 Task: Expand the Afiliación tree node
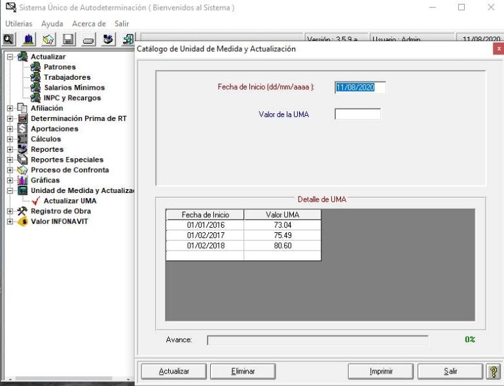coord(10,108)
